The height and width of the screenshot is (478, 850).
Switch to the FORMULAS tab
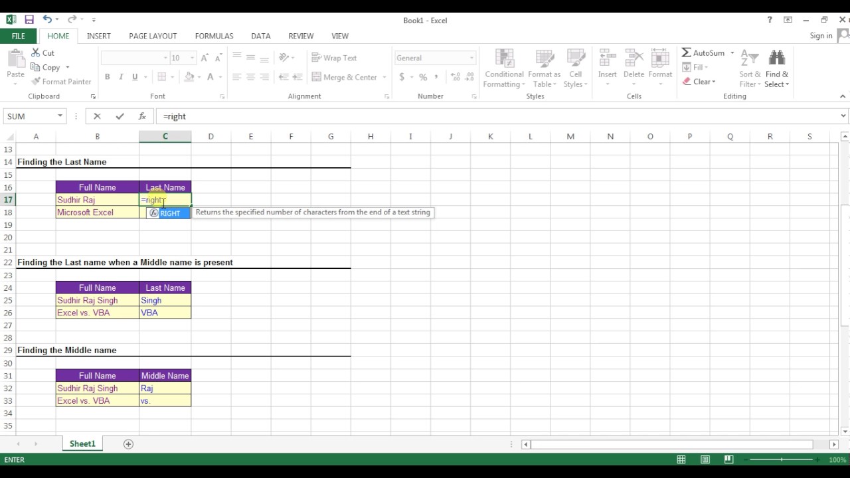point(214,36)
